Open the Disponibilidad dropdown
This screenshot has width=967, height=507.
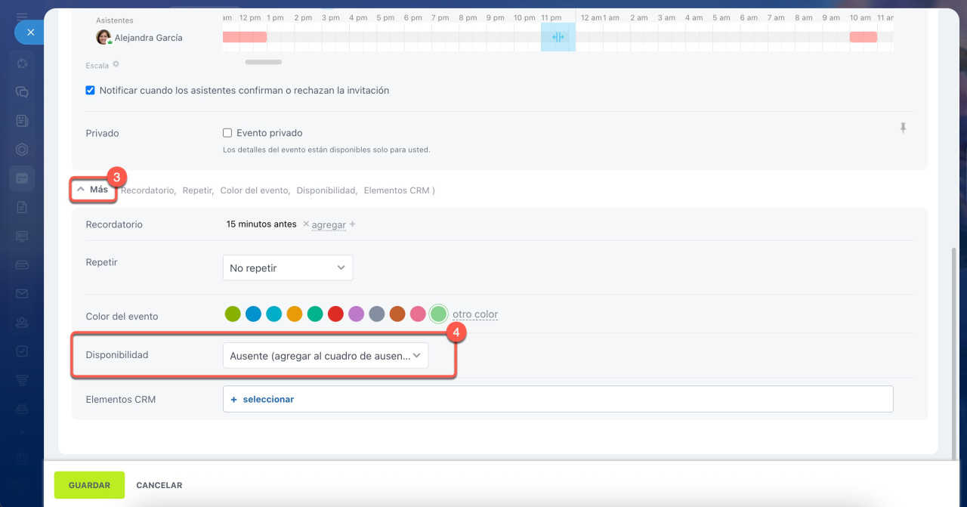pyautogui.click(x=325, y=356)
